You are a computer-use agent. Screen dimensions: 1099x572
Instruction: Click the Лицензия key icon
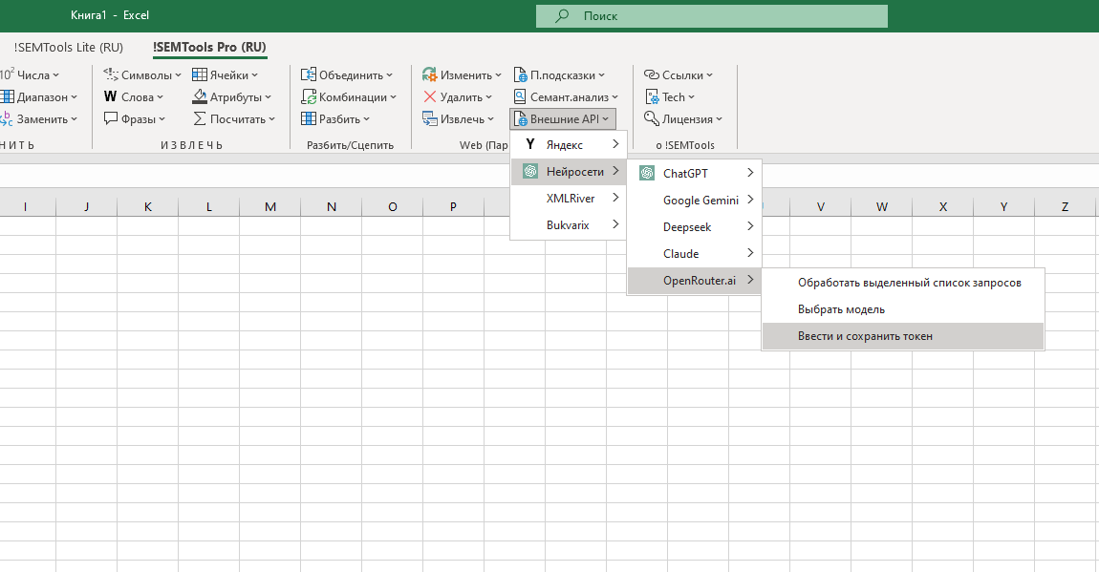[652, 119]
